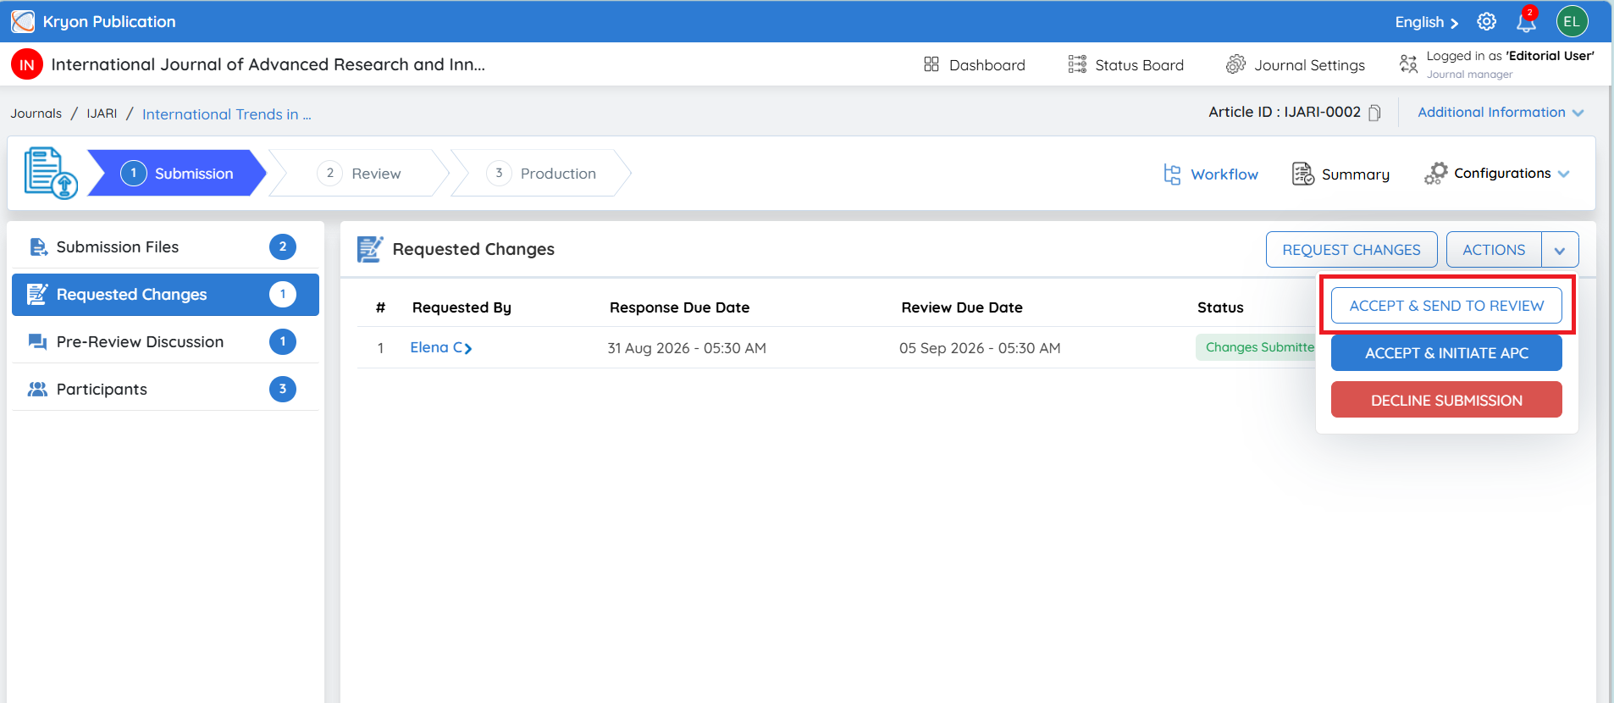Click the Logged in as user role icon

(1408, 64)
